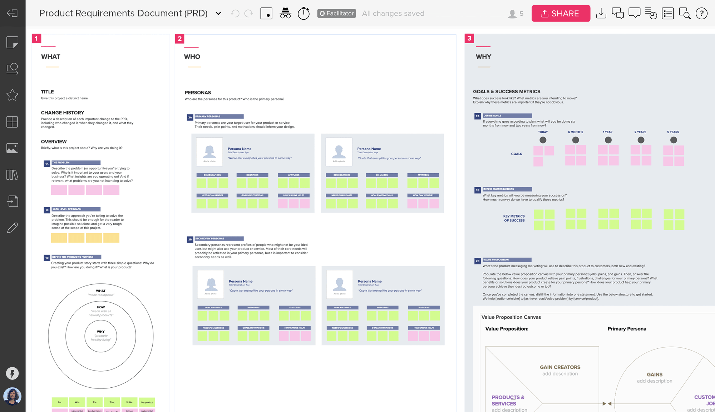
Task: Open the images panel in the sidebar
Action: [13, 148]
